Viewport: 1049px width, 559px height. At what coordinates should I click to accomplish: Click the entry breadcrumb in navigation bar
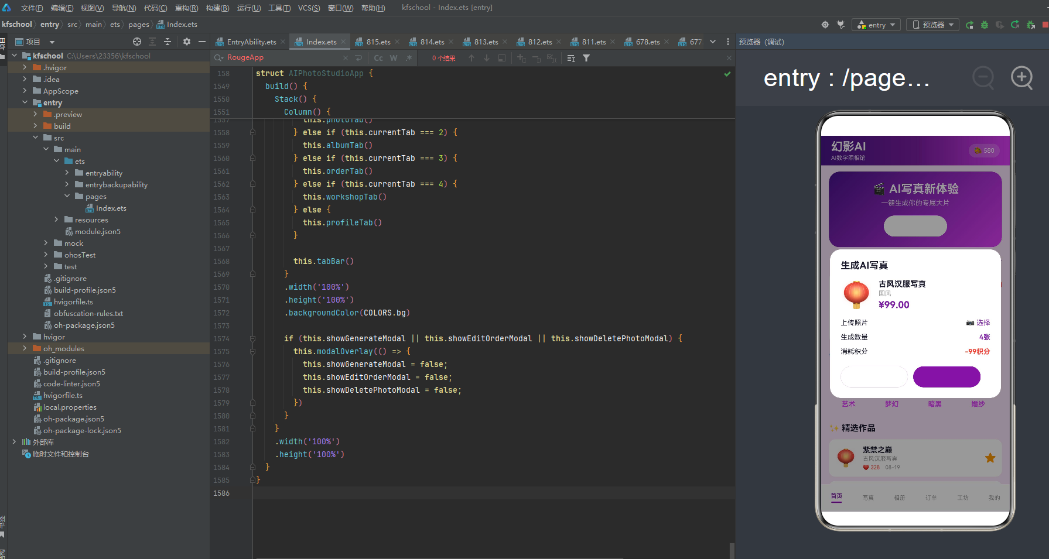pos(50,25)
